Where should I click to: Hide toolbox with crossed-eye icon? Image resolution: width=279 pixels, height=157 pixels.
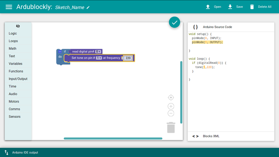click(x=18, y=26)
